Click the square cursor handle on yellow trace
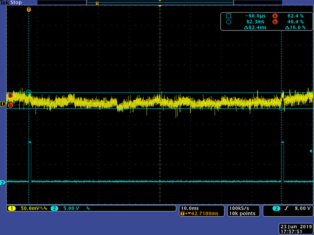This screenshot has height=235, width=314. (29, 93)
